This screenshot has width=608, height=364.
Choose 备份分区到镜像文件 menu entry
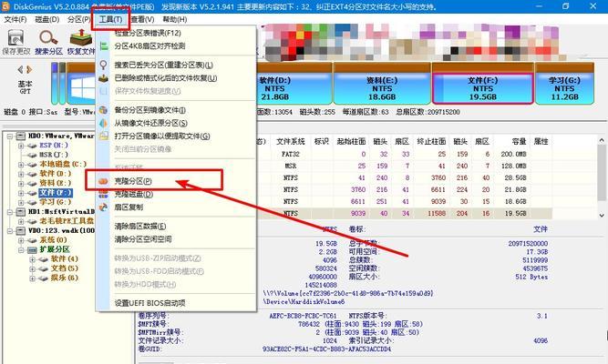click(x=150, y=110)
